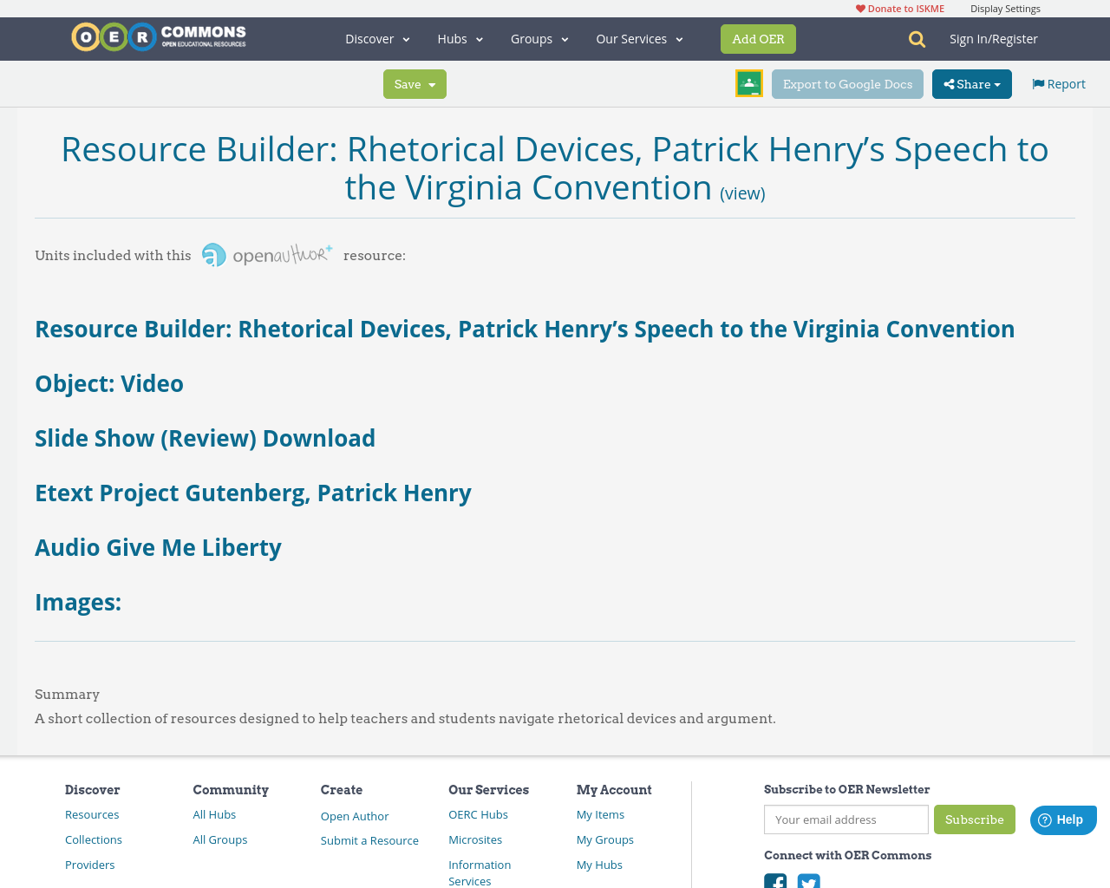
Task: Click Sign In/Register
Action: pos(994,37)
